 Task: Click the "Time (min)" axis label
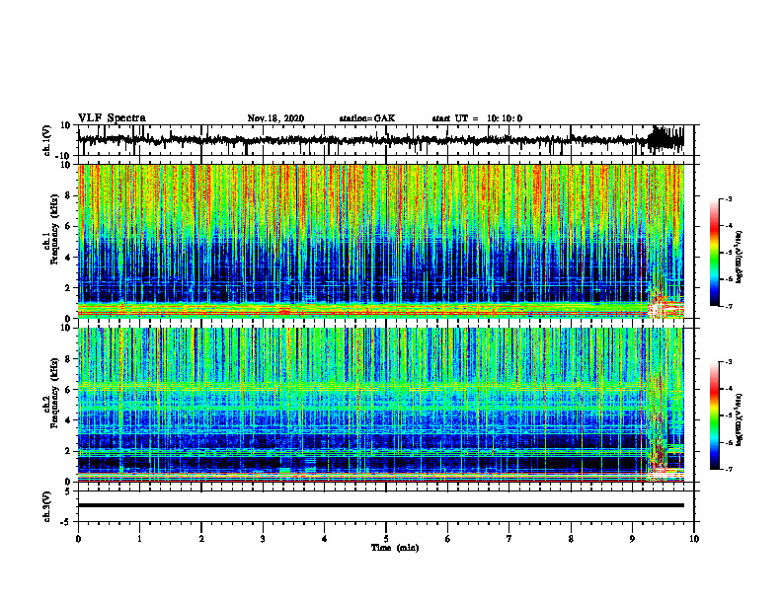(x=395, y=548)
